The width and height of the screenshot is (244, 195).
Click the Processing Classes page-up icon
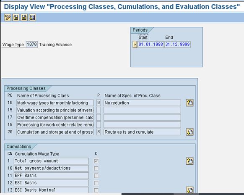189,103
